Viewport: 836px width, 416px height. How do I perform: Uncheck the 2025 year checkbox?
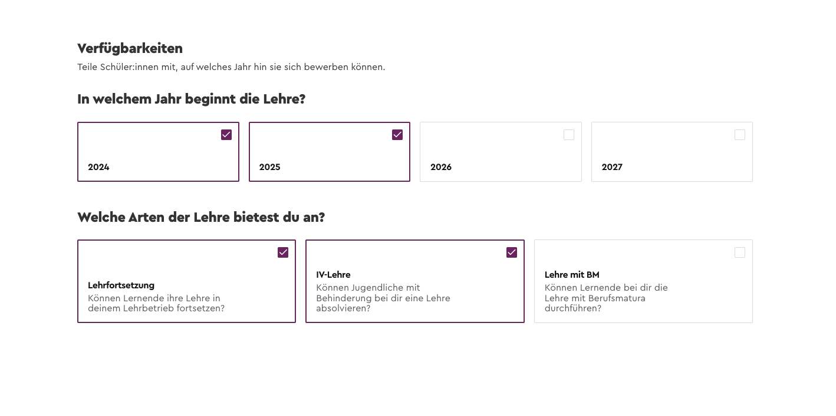pyautogui.click(x=397, y=135)
